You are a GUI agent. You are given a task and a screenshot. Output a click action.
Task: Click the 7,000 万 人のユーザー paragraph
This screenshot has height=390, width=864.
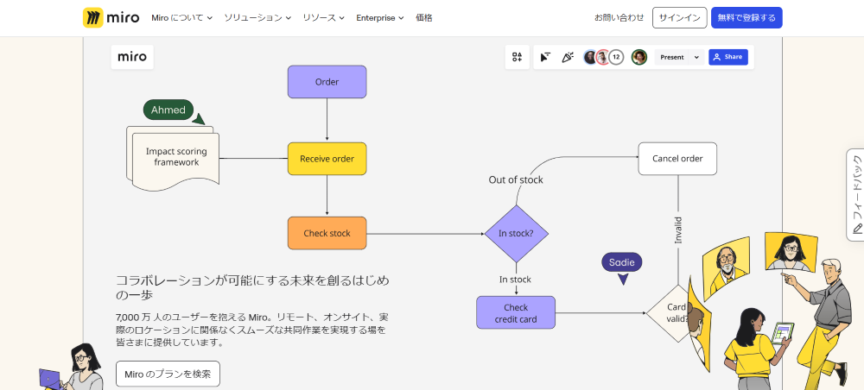[x=251, y=330]
